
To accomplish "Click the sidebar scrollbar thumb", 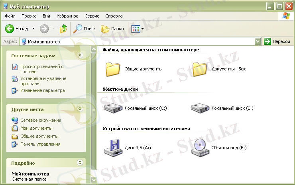I will pyautogui.click(x=94, y=111).
